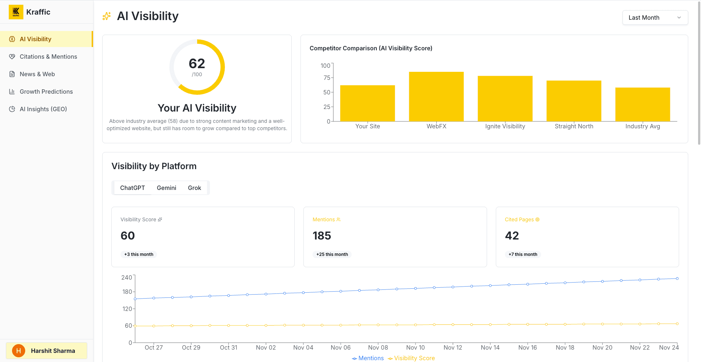Click the Kraffic logo icon
Image resolution: width=701 pixels, height=362 pixels.
coord(16,12)
